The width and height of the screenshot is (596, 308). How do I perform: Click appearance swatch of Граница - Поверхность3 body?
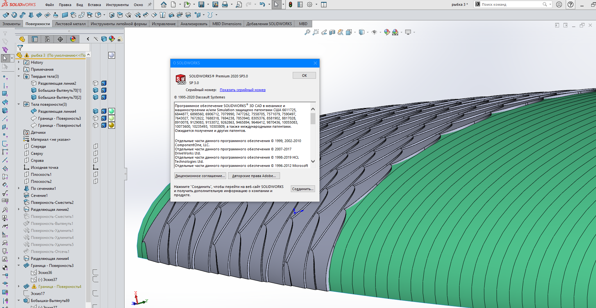pos(111,118)
